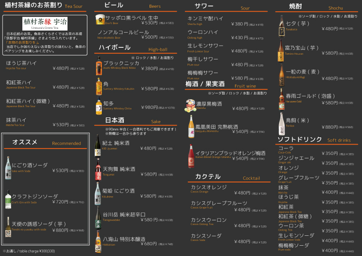Click the ¥720円 Craft Gin Soda price
The width and height of the screenshot is (362, 256).
click(60, 202)
